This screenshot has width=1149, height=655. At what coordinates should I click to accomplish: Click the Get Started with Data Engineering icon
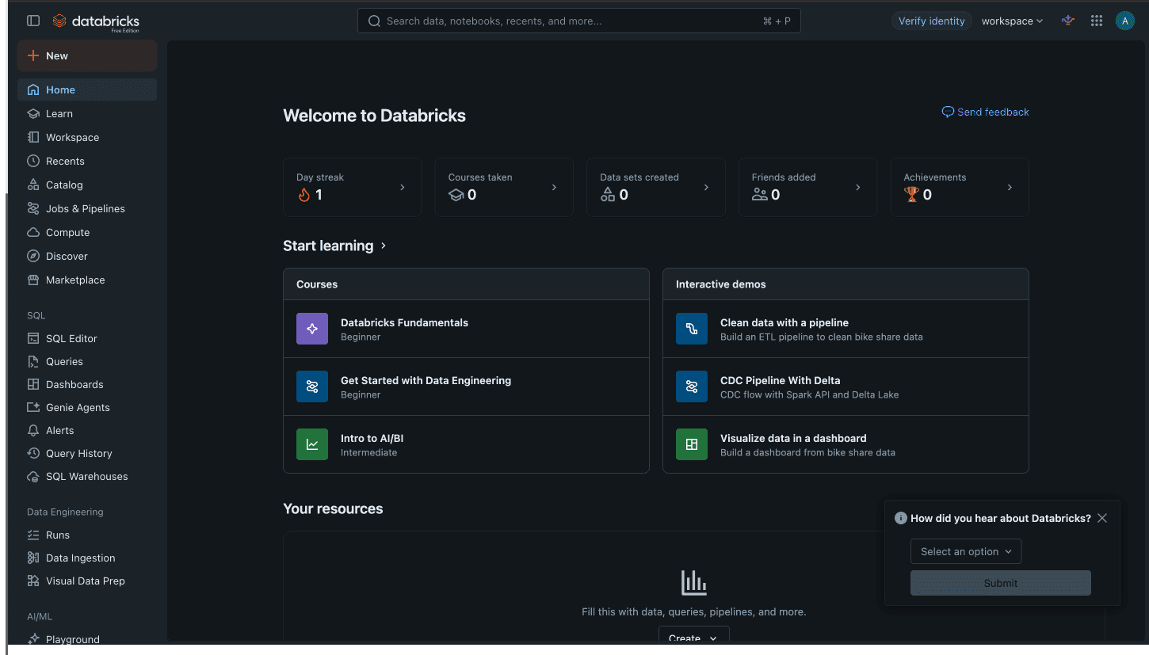(312, 387)
